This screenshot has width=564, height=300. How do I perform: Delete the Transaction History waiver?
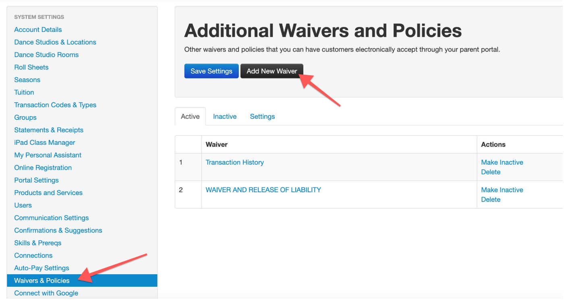point(491,172)
